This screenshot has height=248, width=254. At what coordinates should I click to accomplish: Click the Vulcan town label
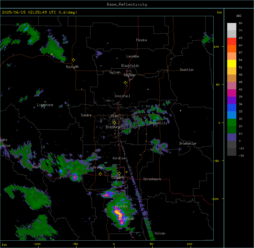coord(160,233)
